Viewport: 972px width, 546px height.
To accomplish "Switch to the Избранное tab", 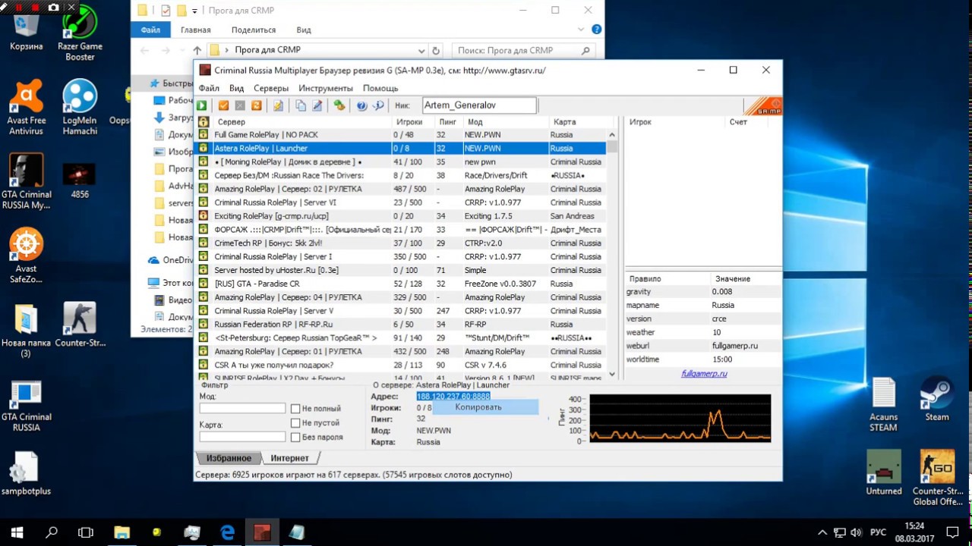I will [229, 458].
